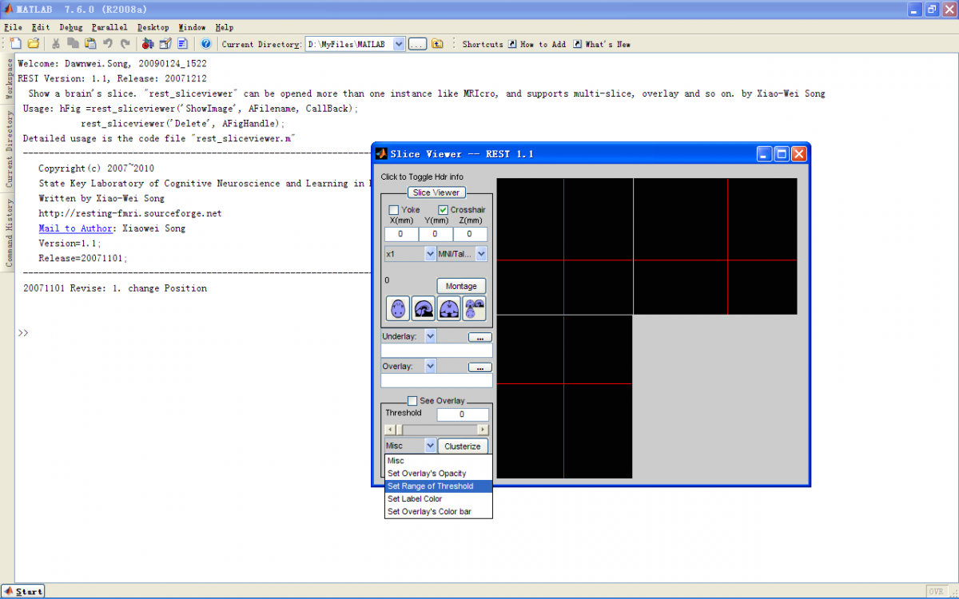This screenshot has height=599, width=959.
Task: Click the Threshold slider right arrow
Action: click(483, 430)
